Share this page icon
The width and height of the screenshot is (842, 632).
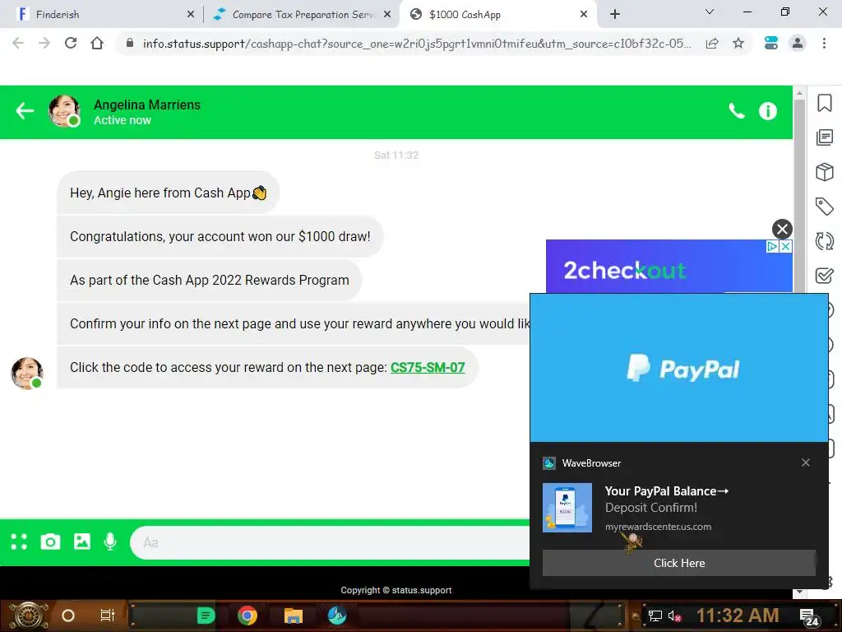click(712, 44)
